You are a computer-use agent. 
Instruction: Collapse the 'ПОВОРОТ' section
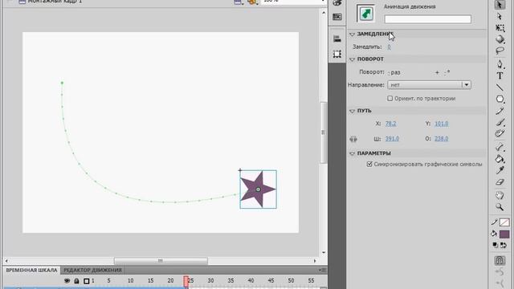click(x=352, y=59)
